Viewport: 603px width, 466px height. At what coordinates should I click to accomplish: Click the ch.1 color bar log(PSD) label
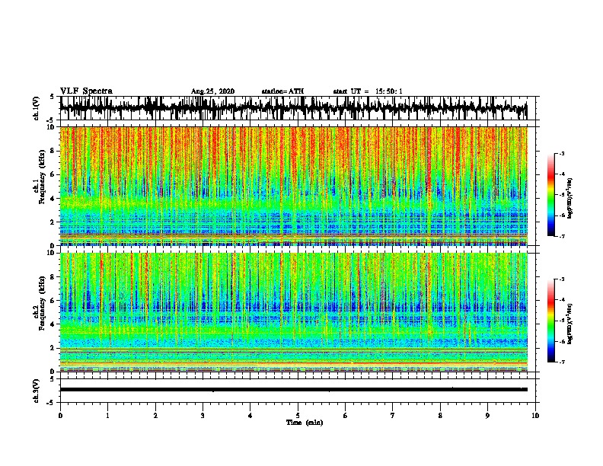tap(569, 198)
